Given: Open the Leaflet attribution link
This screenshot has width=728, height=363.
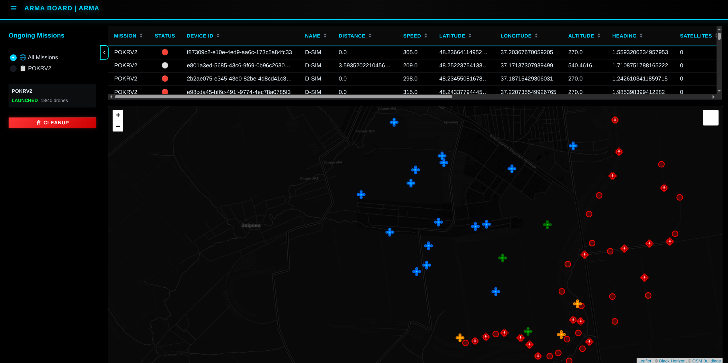Looking at the screenshot, I should pos(645,361).
